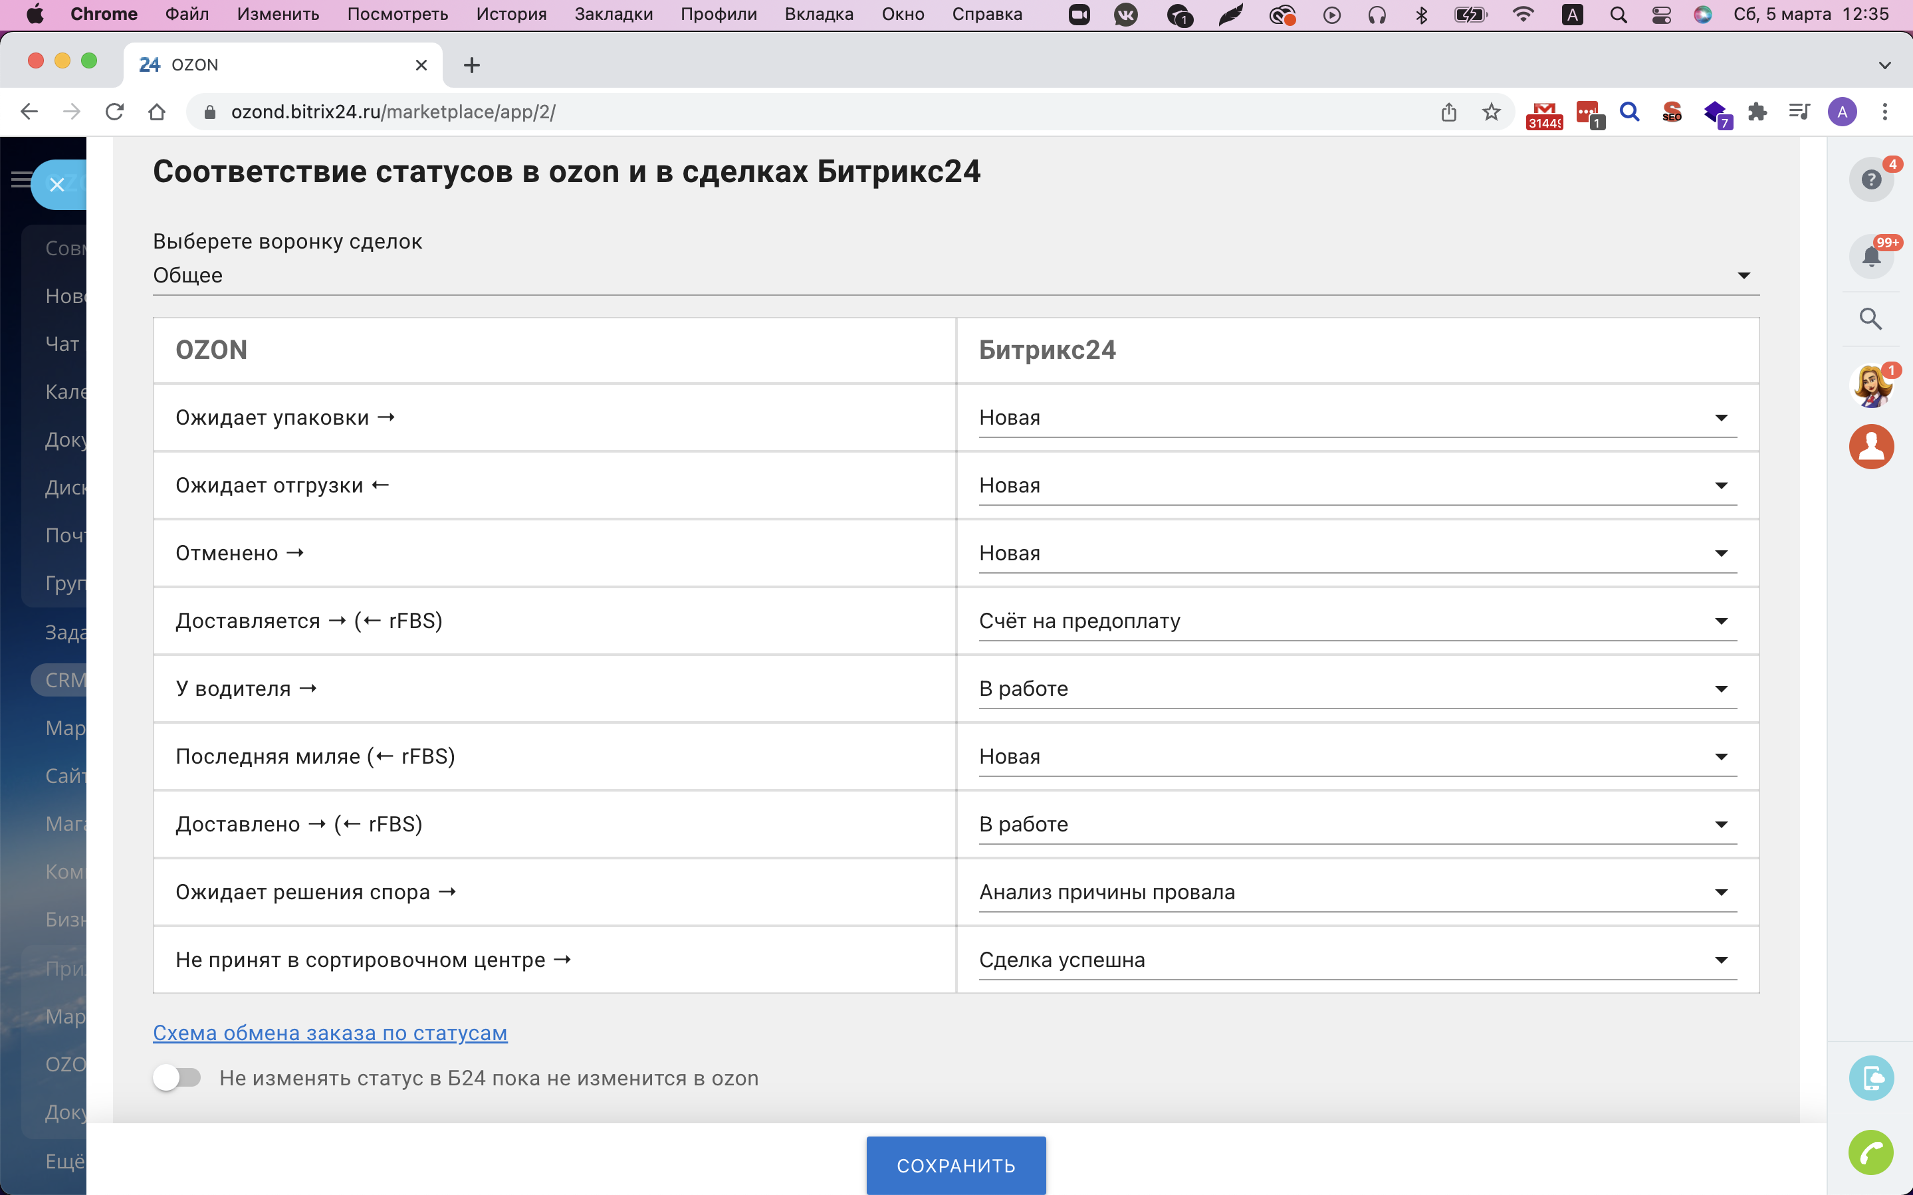Open the notifications bell icon
The height and width of the screenshot is (1195, 1913).
[x=1870, y=257]
